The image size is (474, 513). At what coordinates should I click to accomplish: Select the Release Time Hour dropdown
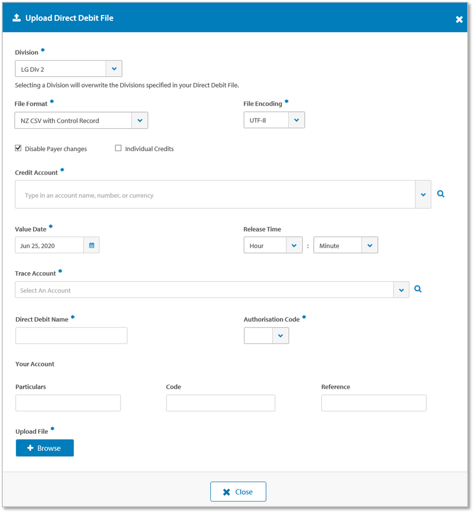click(x=273, y=245)
